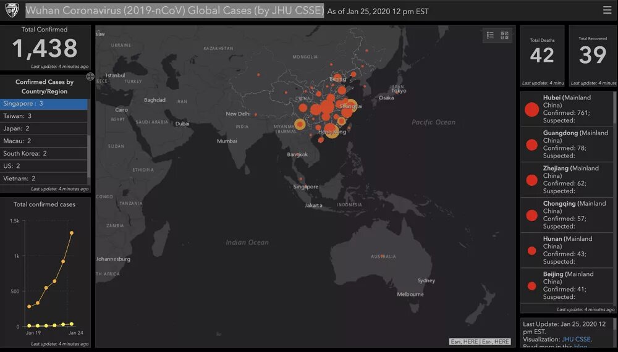Click the Total confirmed cases chart title

[44, 204]
